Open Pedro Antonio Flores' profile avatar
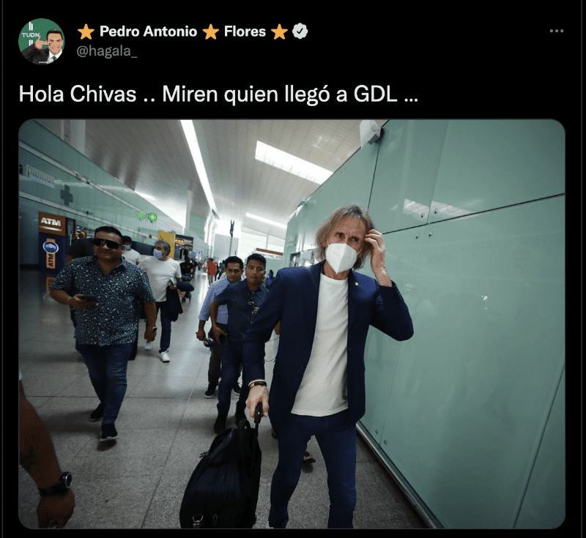This screenshot has height=538, width=586. (42, 42)
